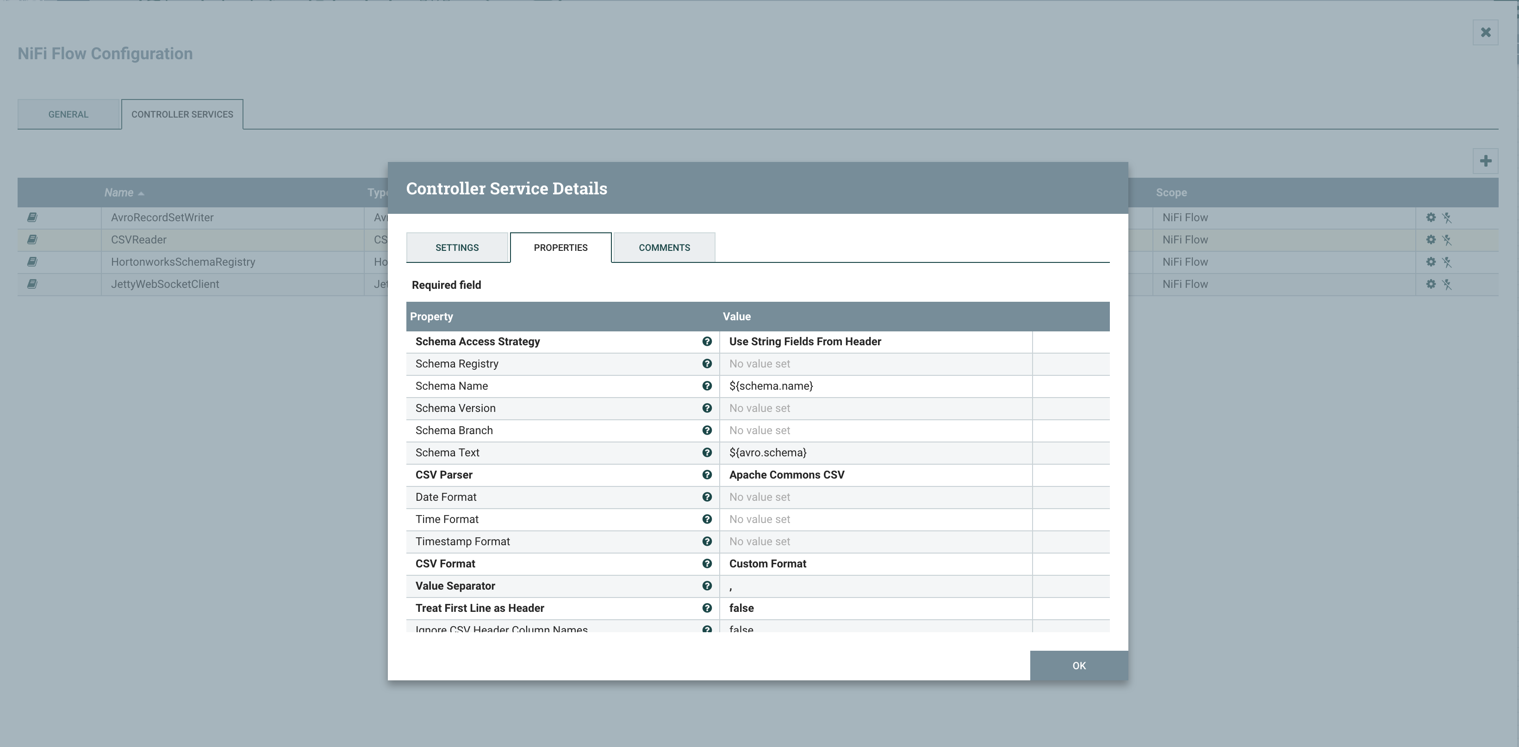Click enable lightning icon for CSVReader row

pos(1447,240)
